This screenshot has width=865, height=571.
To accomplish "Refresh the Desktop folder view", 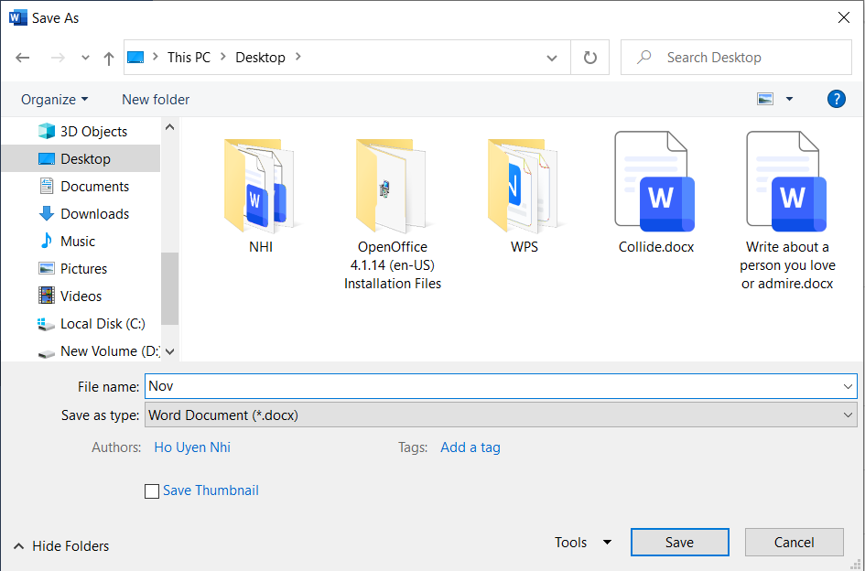I will pyautogui.click(x=589, y=57).
